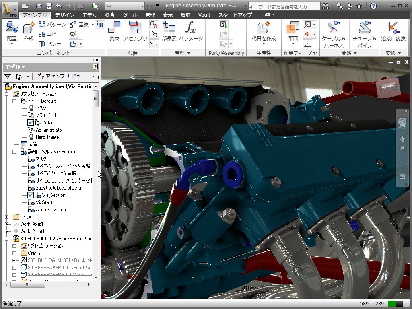Click the steering wheel icon on navigation bar
This screenshot has width=412, height=309.
pos(402,122)
